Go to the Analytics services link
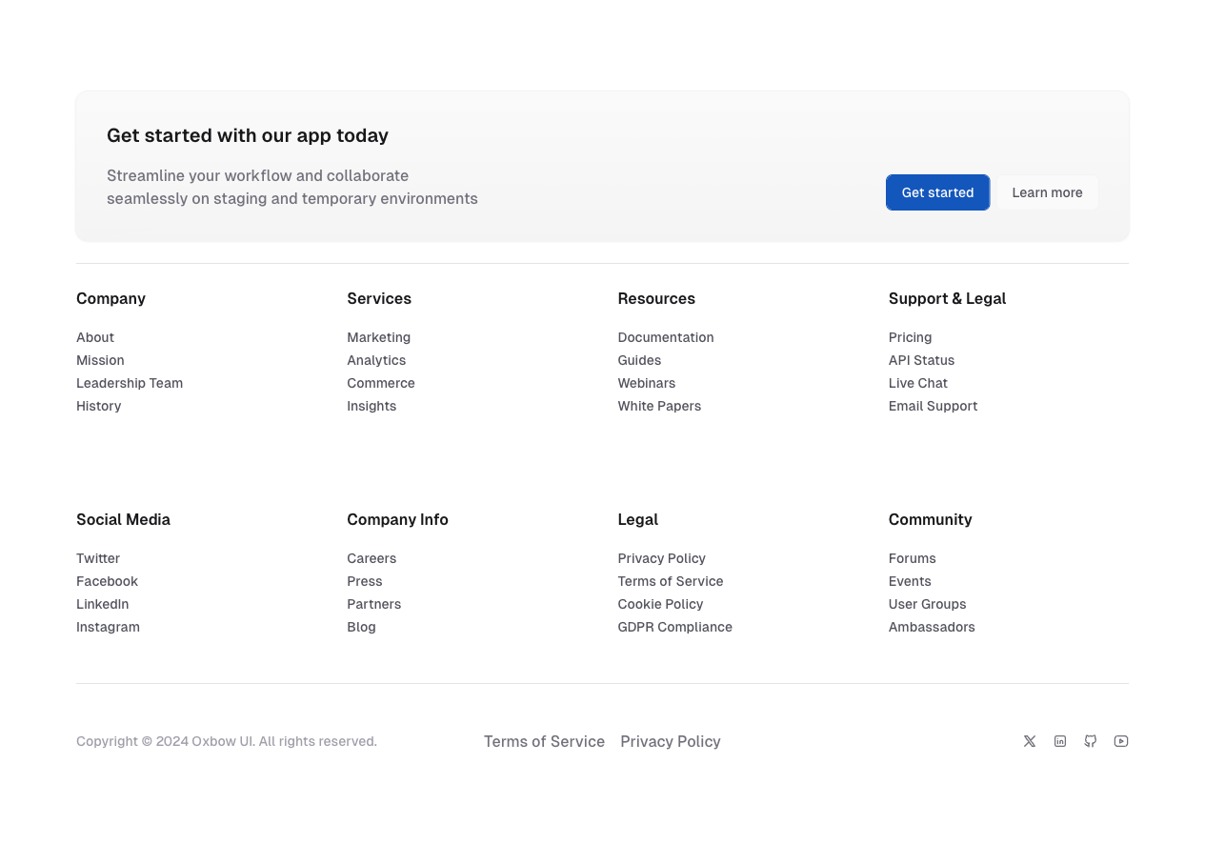This screenshot has width=1205, height=844. coord(376,360)
